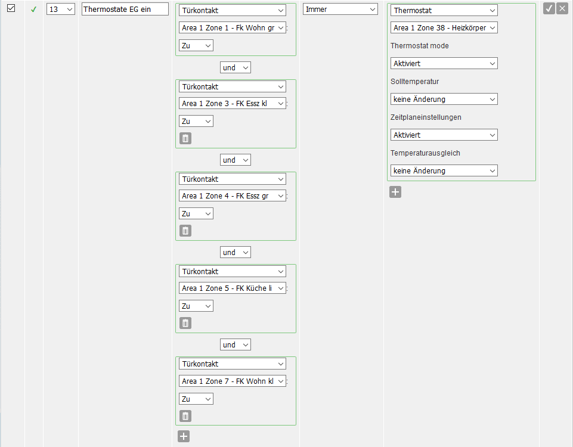
Task: Remove the Zone 5 FK Küche li condition
Action: pyautogui.click(x=185, y=323)
